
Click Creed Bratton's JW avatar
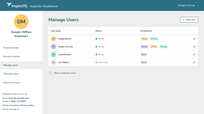click(x=53, y=55)
